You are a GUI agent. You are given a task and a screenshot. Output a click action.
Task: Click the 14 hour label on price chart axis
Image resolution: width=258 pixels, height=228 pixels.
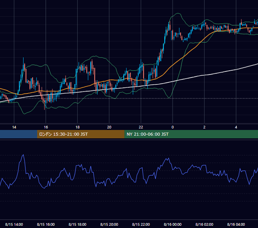pos(14,127)
